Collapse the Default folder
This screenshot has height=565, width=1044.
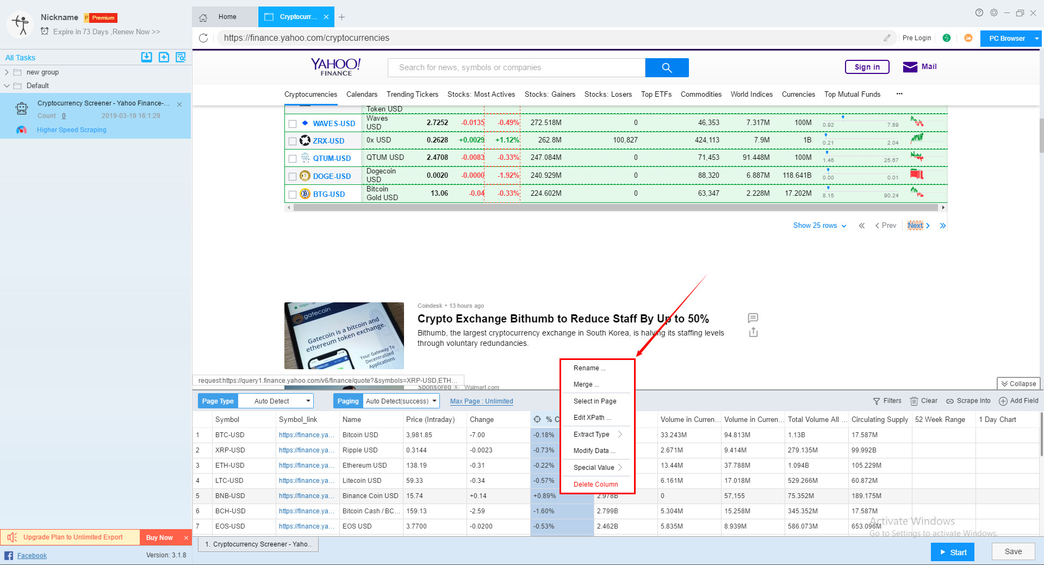7,86
